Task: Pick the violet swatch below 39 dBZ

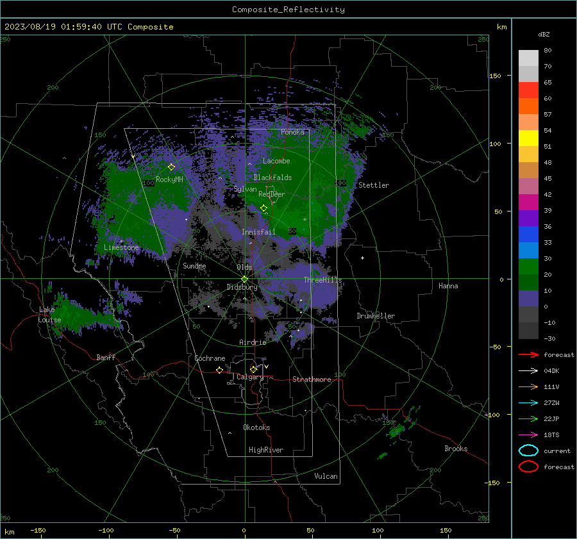Action: (x=528, y=218)
